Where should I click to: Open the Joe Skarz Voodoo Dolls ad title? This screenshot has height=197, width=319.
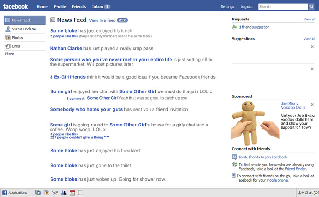(293, 106)
